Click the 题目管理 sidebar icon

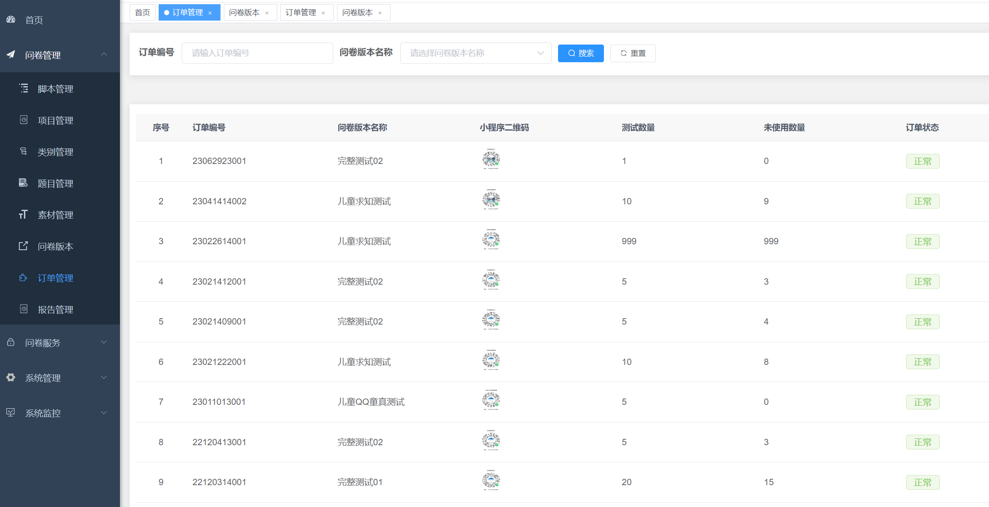pyautogui.click(x=24, y=183)
